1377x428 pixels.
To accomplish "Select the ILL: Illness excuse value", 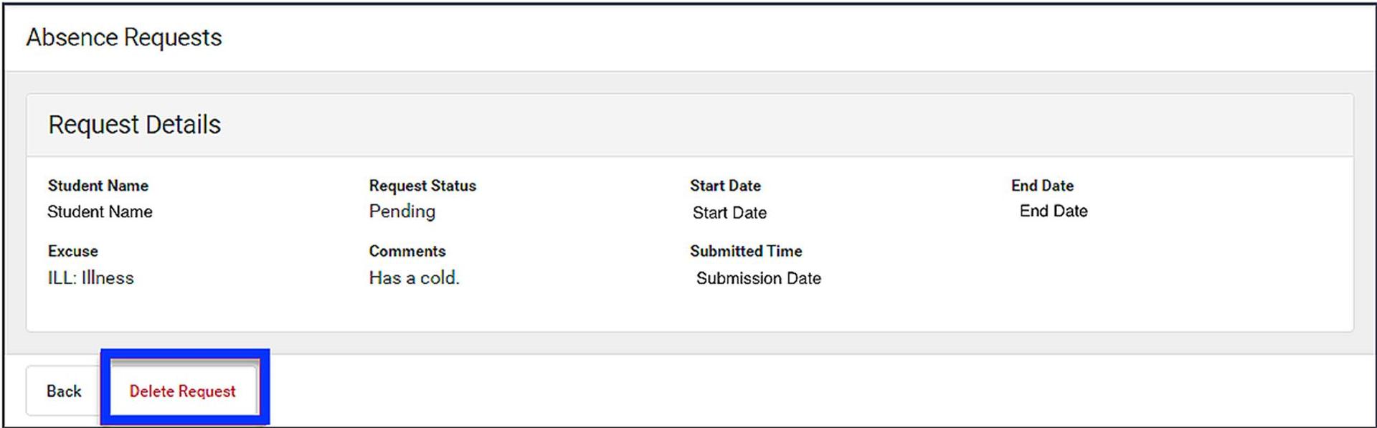I will click(91, 277).
